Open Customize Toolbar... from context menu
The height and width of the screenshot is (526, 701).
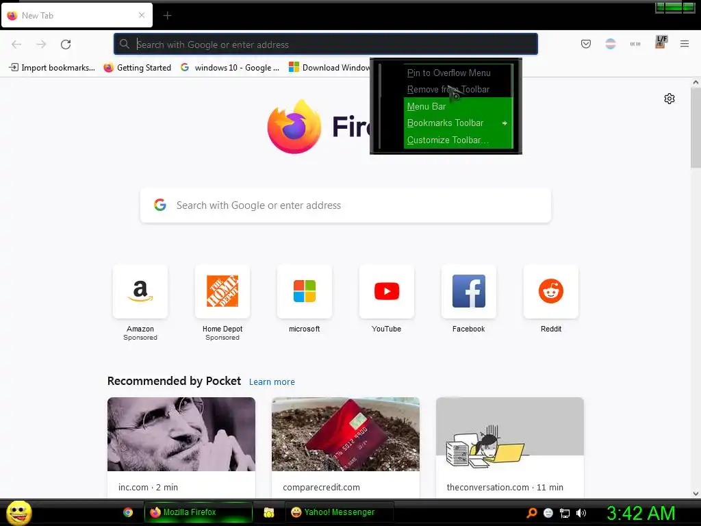[458, 140]
